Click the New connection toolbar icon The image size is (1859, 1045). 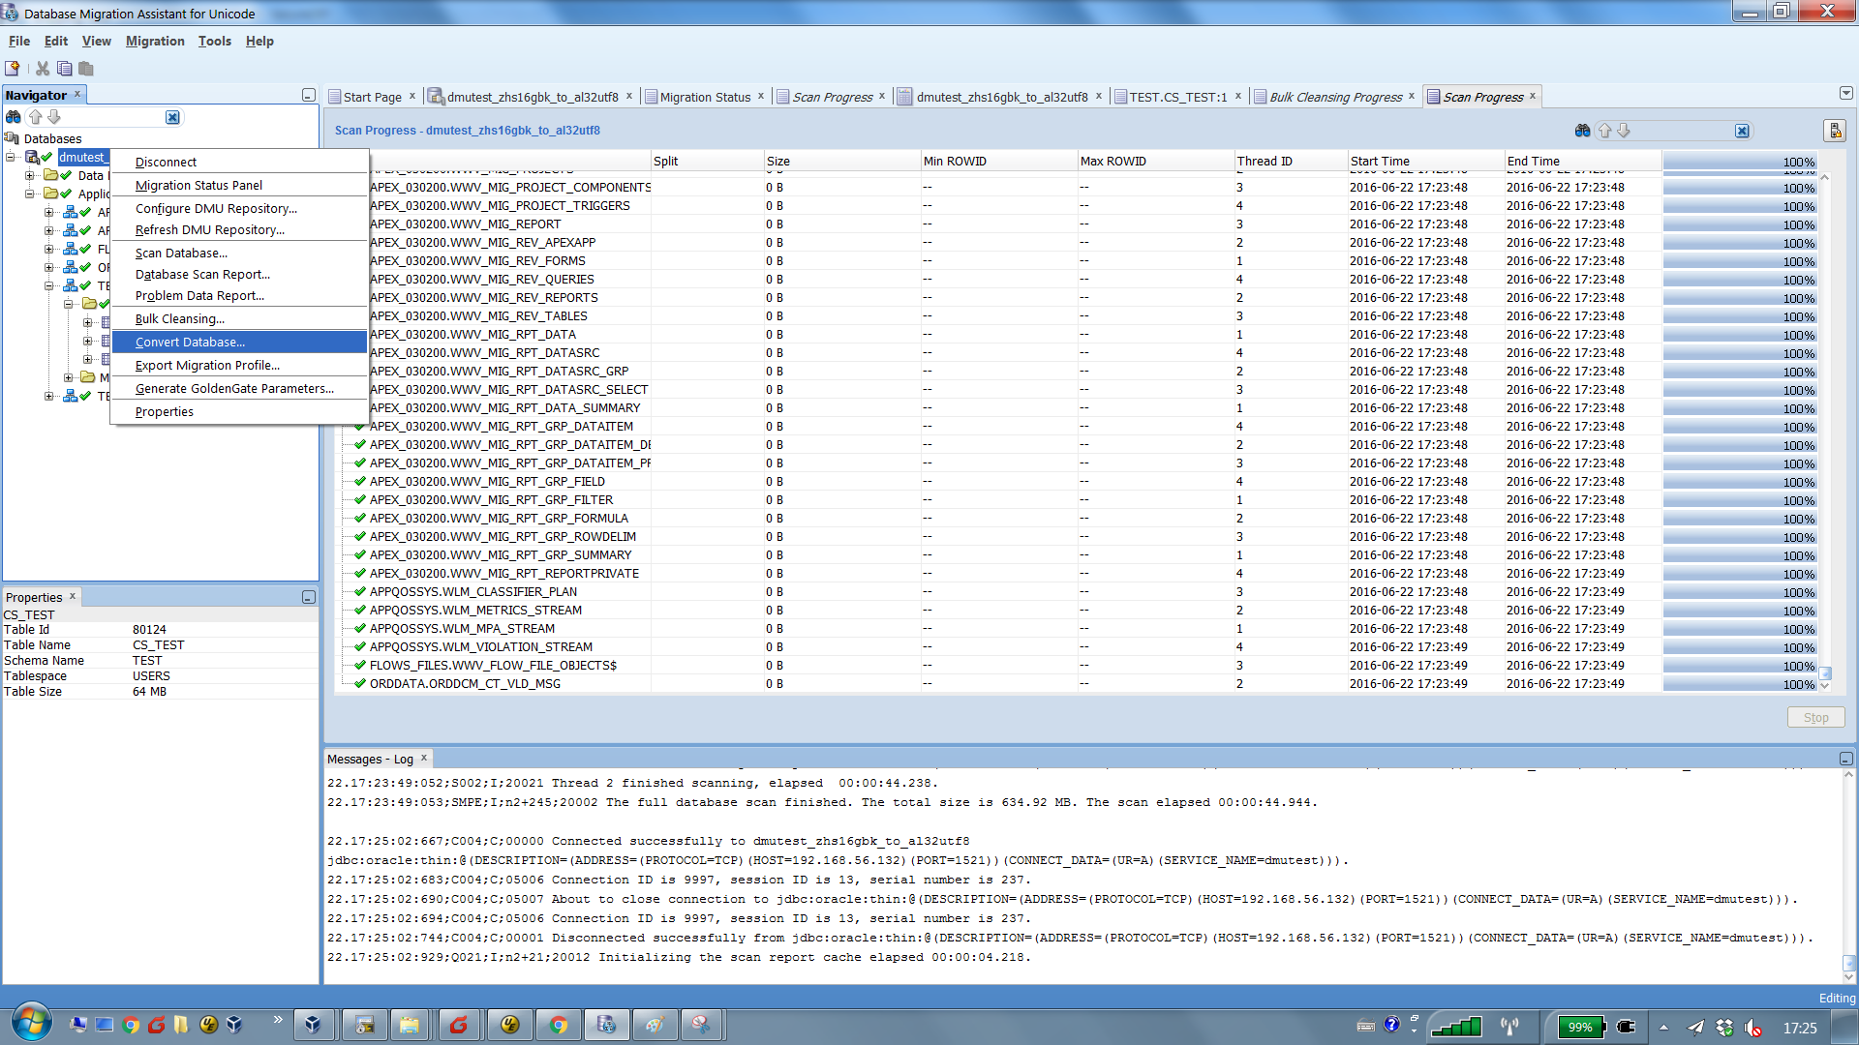(13, 69)
